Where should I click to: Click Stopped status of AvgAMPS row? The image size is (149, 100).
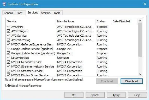pos(102,27)
